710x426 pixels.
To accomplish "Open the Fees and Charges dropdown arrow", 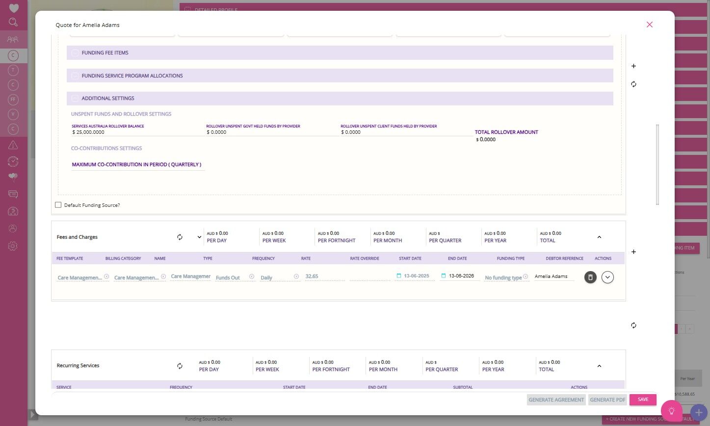I will point(199,237).
